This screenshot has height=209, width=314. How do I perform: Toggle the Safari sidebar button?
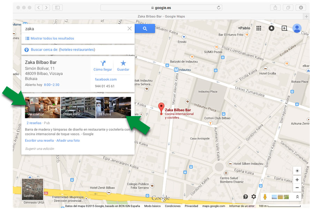click(57, 8)
